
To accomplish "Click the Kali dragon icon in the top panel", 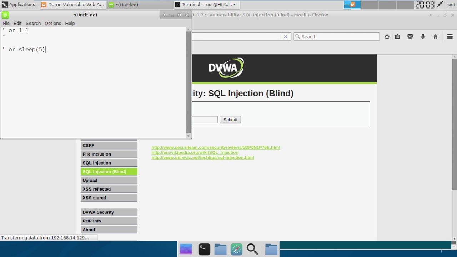I will [5, 5].
